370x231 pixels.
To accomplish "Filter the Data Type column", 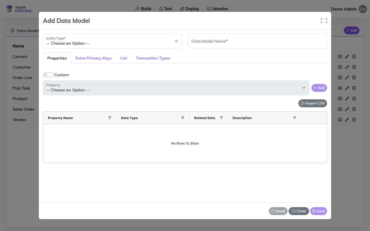I will (183, 118).
